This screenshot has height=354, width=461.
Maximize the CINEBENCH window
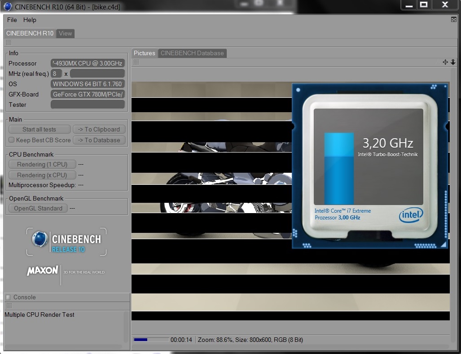point(424,5)
